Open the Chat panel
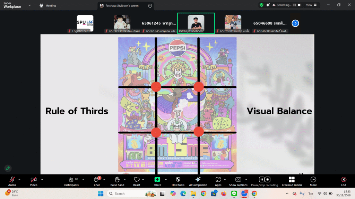The width and height of the screenshot is (355, 199). point(97,180)
